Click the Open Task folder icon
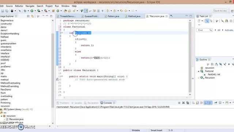This screenshot has height=132, width=234. 69,11
